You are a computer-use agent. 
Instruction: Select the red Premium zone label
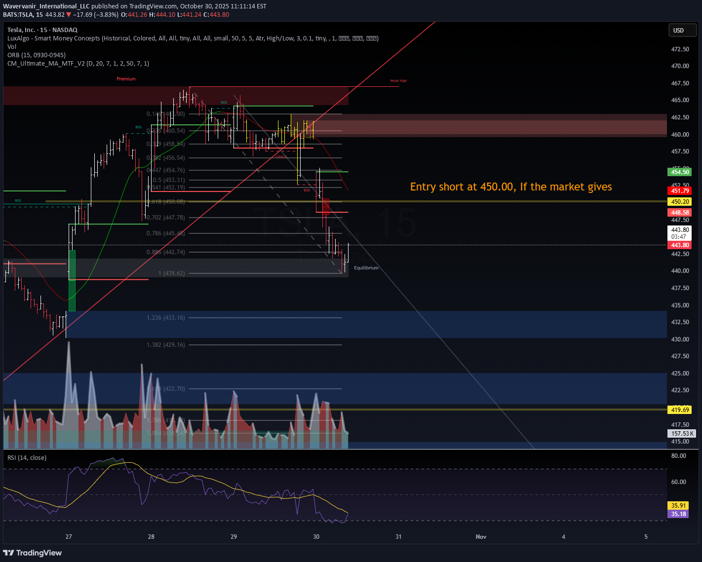pos(126,79)
